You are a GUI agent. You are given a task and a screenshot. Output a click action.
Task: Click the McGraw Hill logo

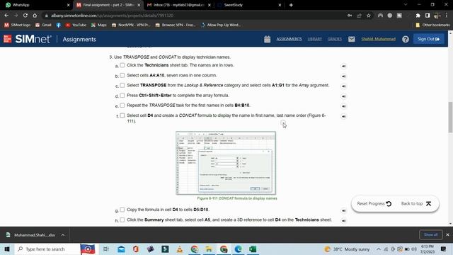pyautogui.click(x=8, y=39)
